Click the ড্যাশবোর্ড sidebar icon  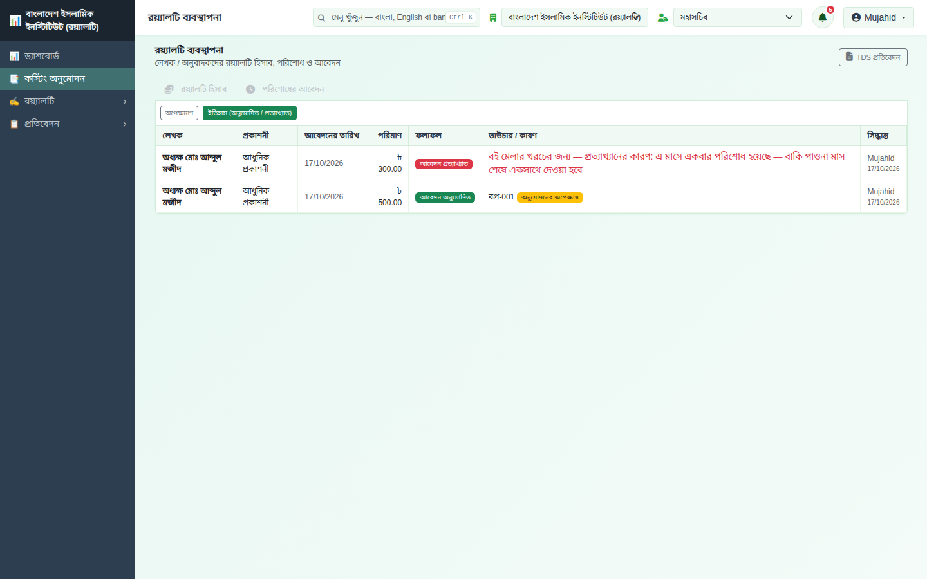click(x=14, y=57)
